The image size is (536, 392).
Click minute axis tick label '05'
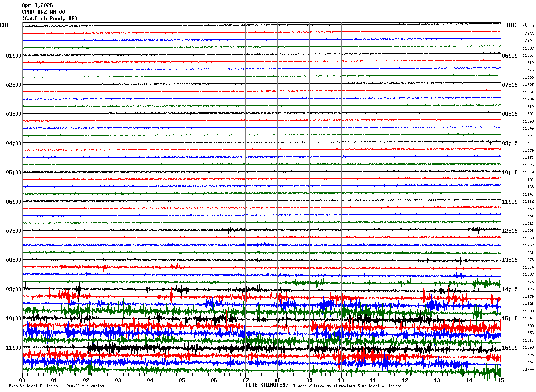[x=182, y=380]
